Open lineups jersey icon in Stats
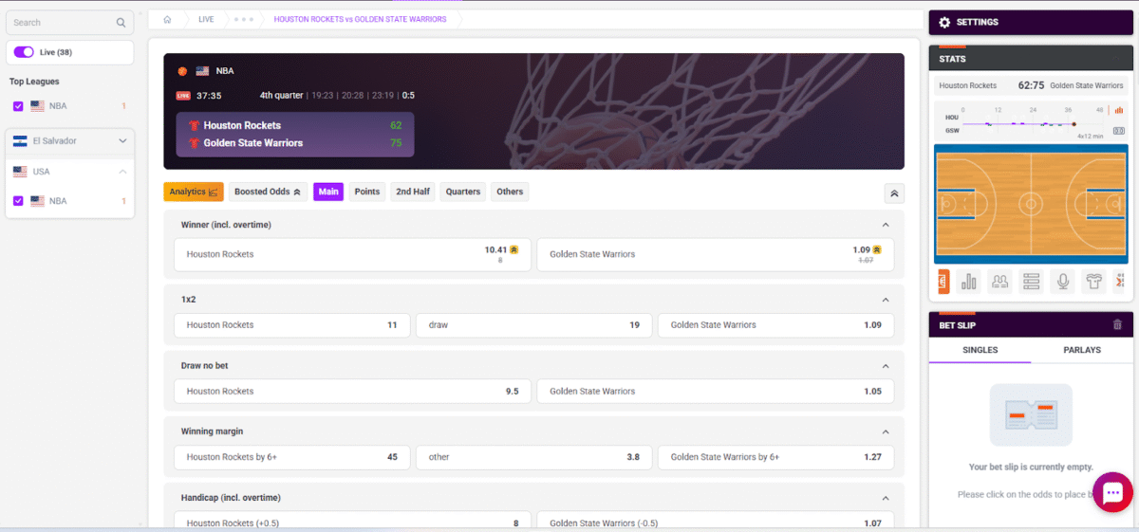 point(1094,281)
